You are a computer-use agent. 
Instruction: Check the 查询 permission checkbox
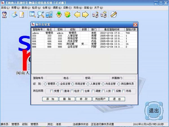click(x=62, y=91)
